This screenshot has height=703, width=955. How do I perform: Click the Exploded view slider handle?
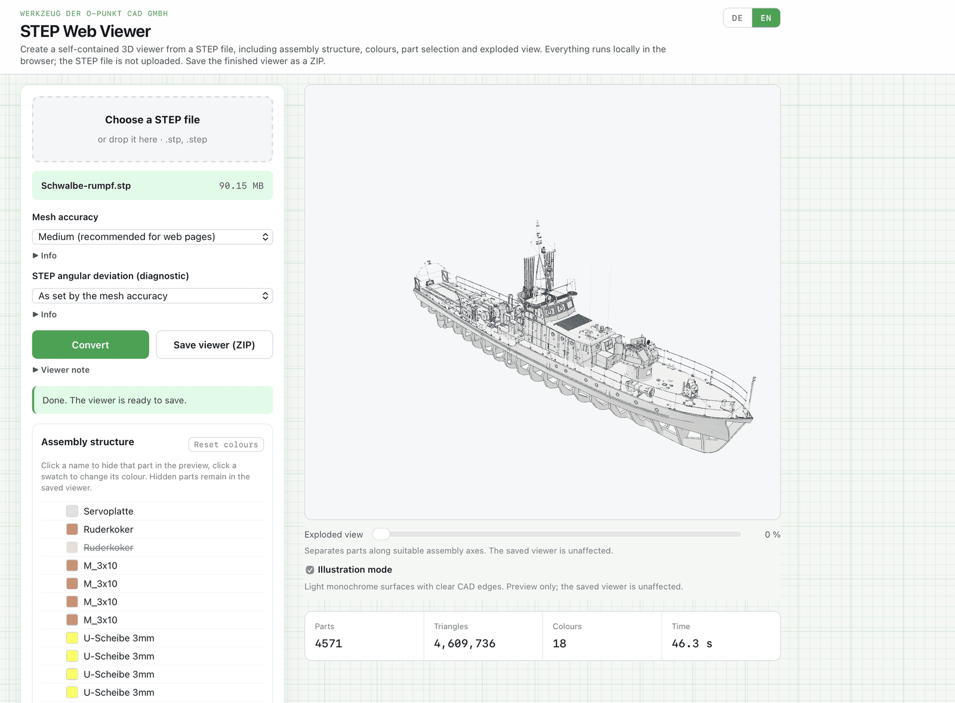click(x=381, y=534)
